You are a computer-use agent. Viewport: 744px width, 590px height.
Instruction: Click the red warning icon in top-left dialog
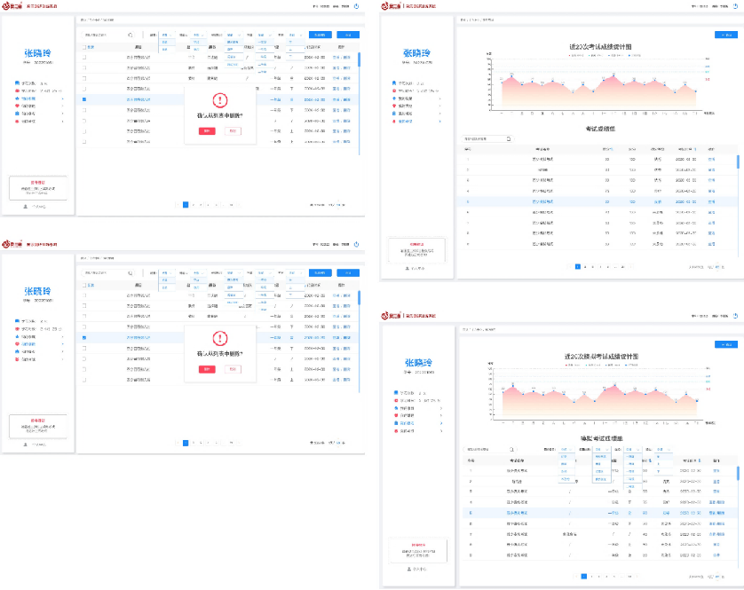219,100
